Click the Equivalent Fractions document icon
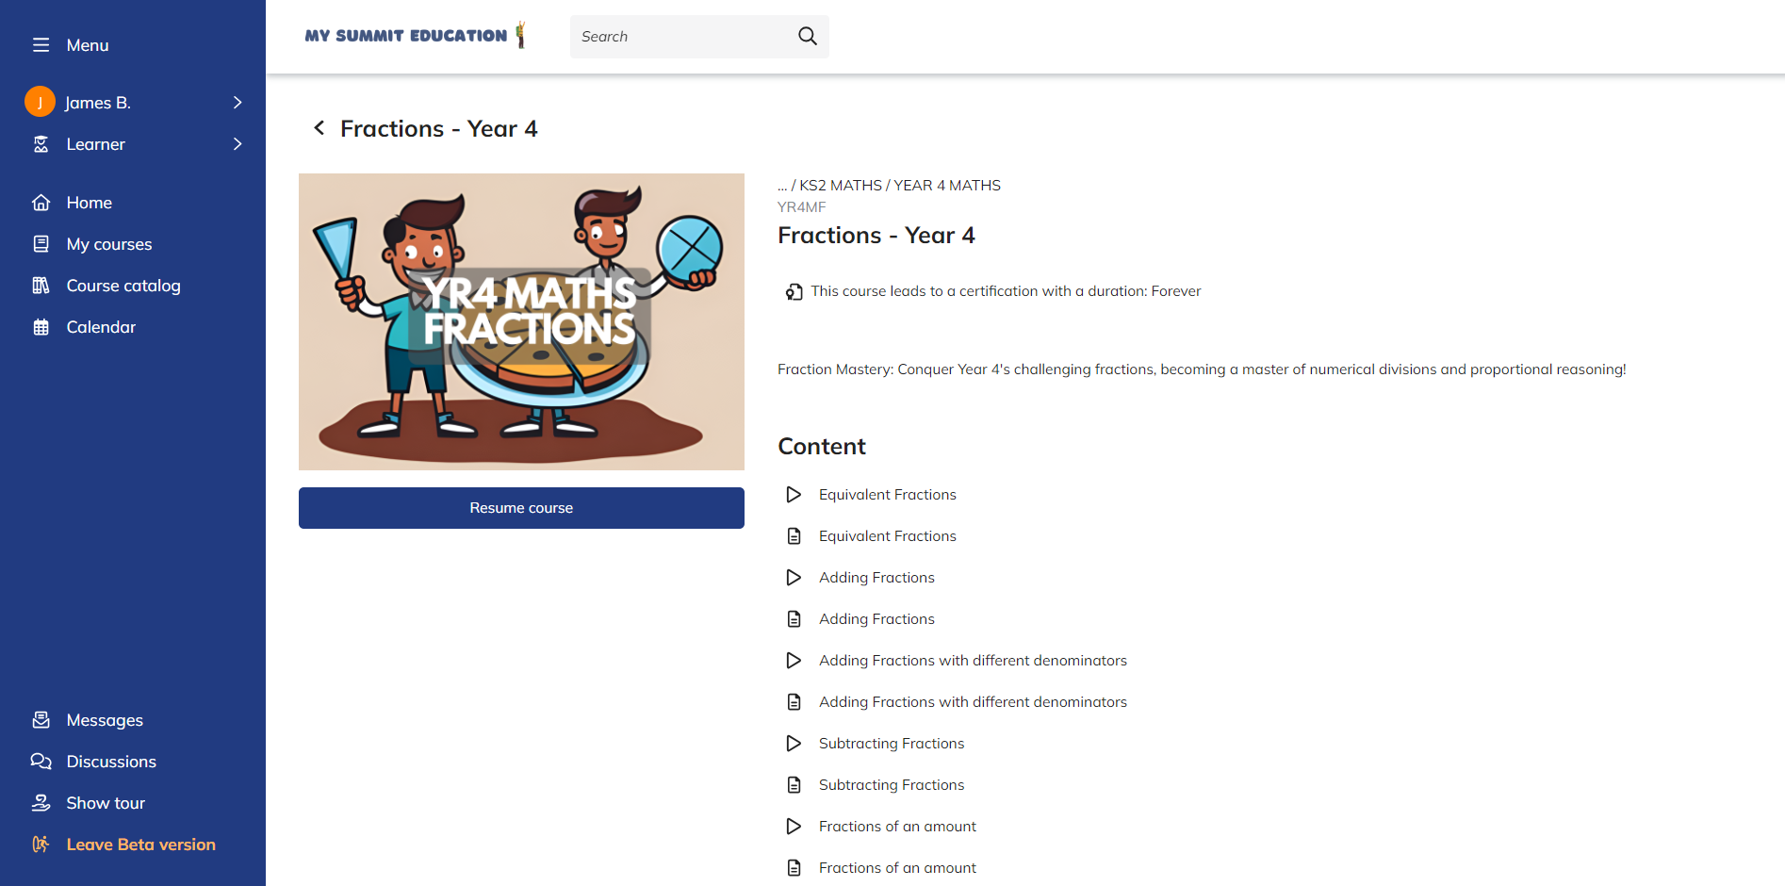Viewport: 1785px width, 886px height. (x=794, y=536)
